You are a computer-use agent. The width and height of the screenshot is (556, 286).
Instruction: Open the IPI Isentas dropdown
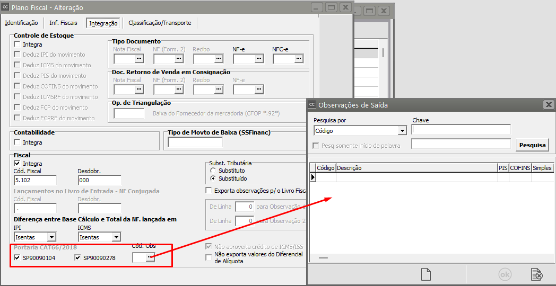pyautogui.click(x=51, y=238)
